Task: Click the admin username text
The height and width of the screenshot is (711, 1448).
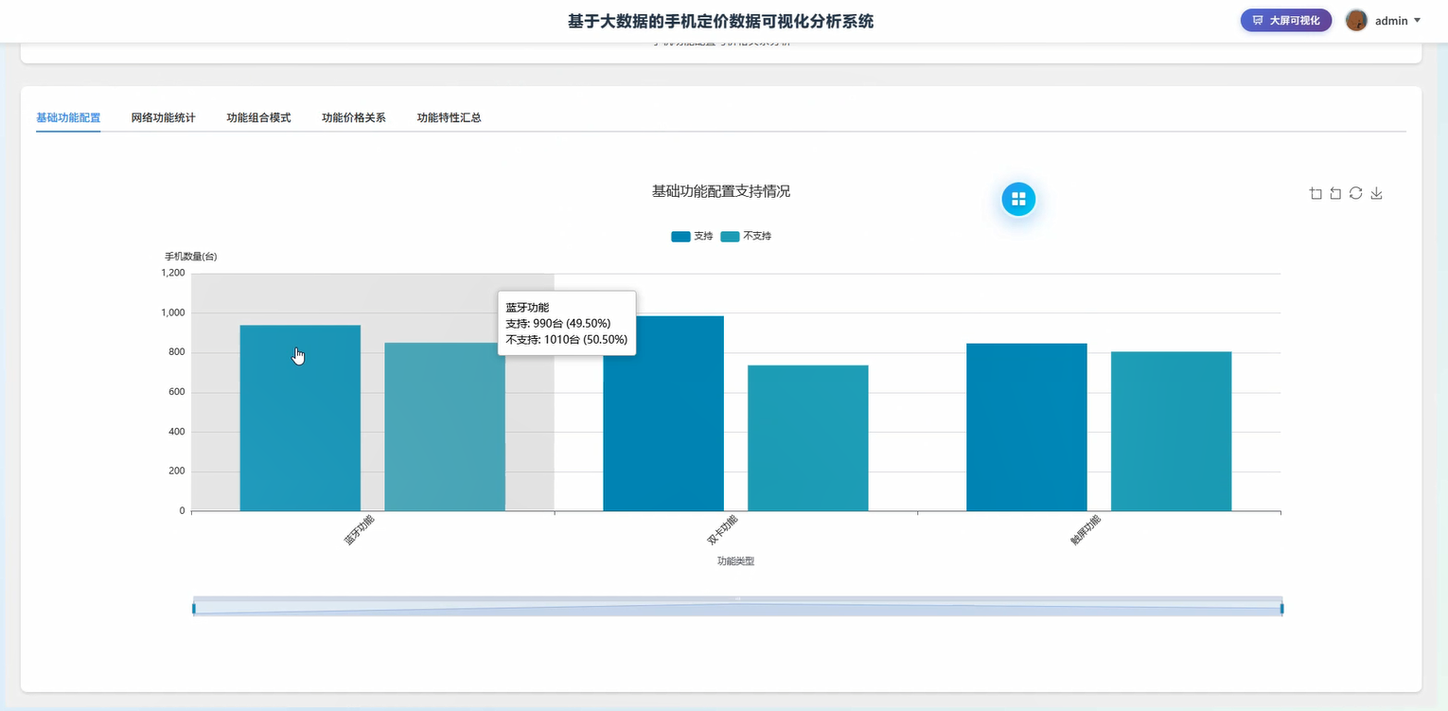Action: [x=1391, y=20]
